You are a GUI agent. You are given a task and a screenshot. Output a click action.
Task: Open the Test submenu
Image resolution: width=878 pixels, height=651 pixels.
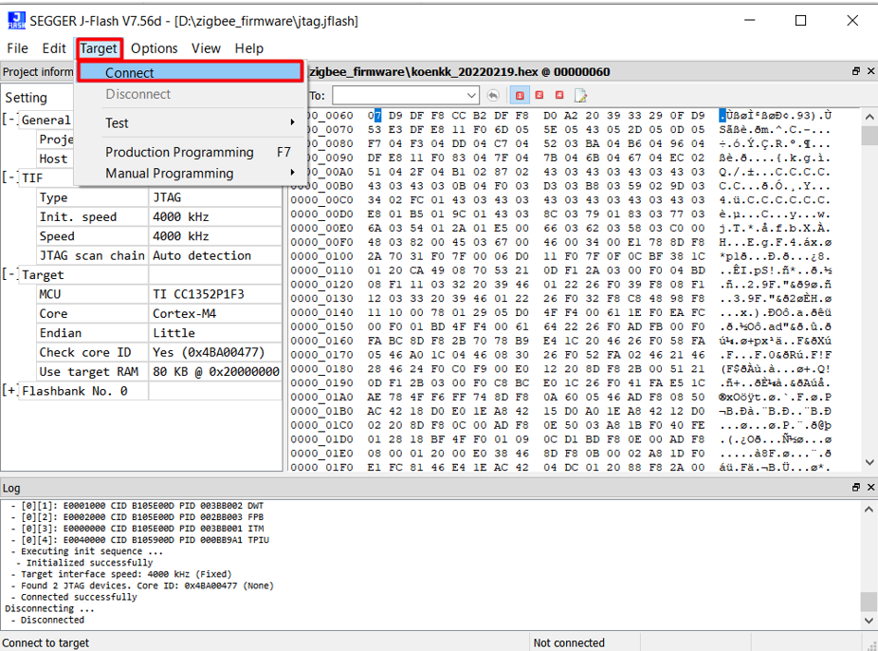pos(191,122)
